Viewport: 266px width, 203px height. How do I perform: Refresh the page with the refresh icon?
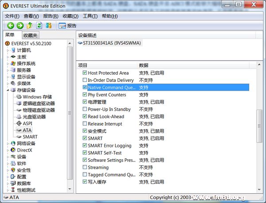pyautogui.click(x=39, y=26)
